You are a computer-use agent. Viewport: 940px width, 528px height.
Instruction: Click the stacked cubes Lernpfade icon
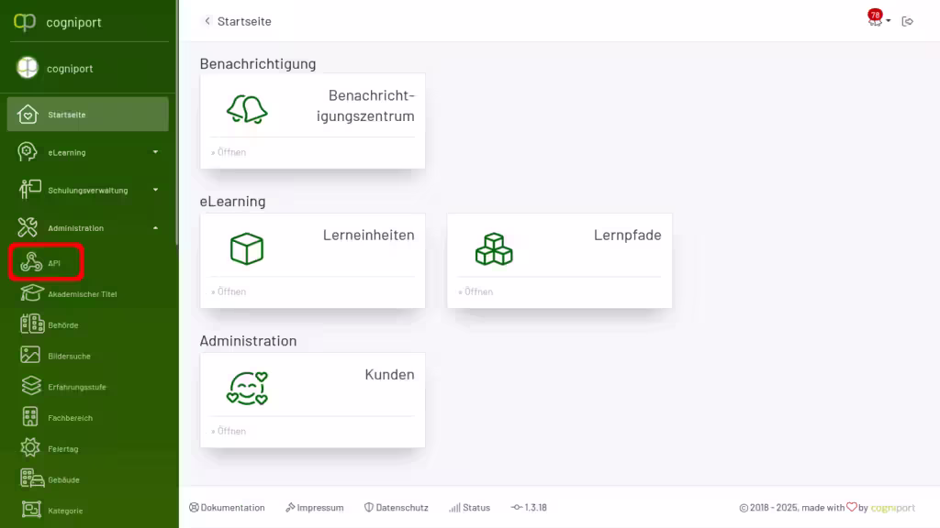pyautogui.click(x=494, y=248)
